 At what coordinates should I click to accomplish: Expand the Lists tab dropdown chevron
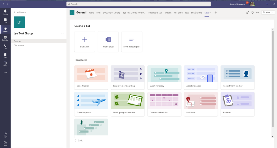coord(210,13)
